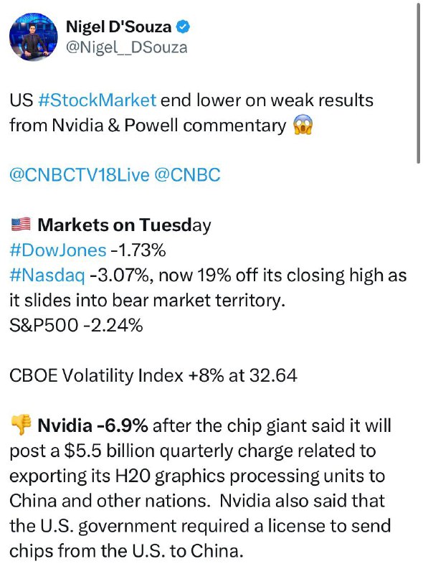Open the @Nigel__DSouza handle
This screenshot has height=574, width=423.
tap(126, 47)
